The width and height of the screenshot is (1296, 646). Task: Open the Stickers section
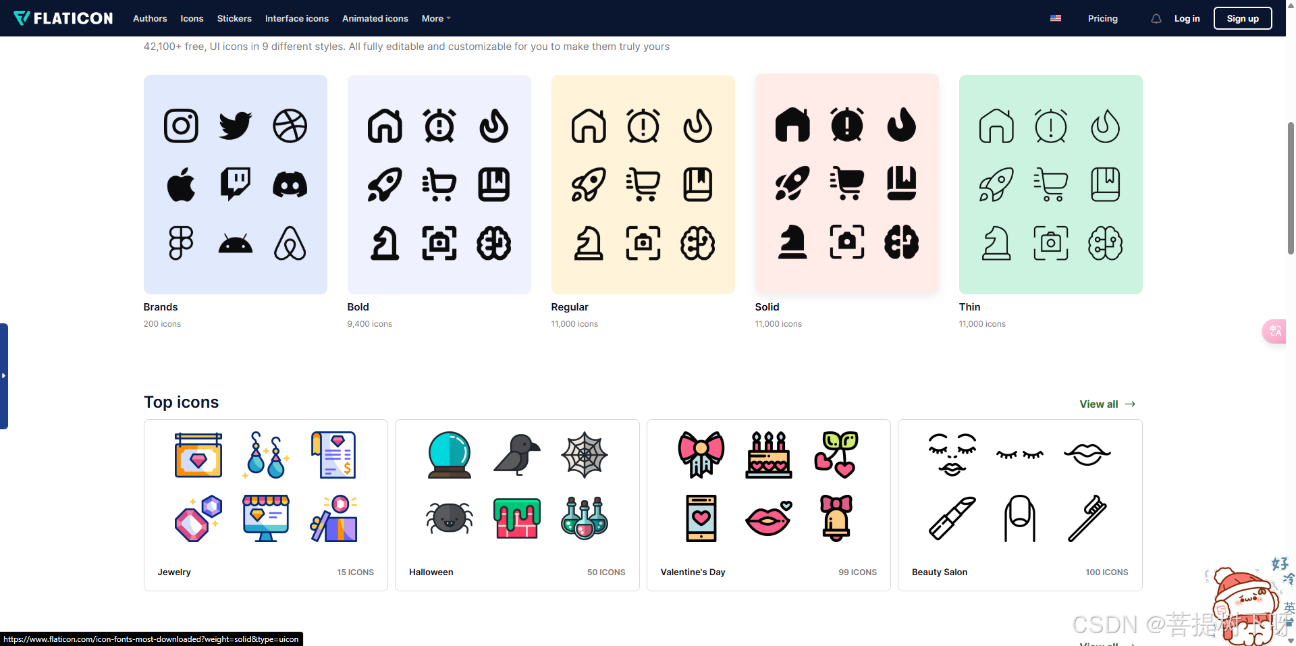click(234, 18)
